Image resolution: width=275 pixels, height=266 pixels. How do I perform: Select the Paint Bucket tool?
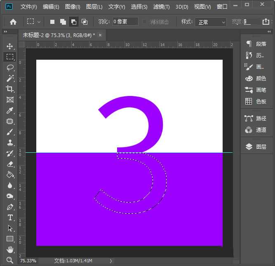10,175
